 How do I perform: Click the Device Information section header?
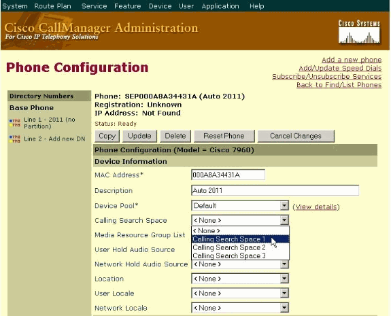point(235,161)
